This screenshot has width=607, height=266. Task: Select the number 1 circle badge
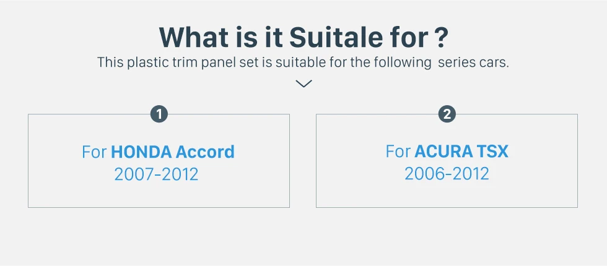159,114
